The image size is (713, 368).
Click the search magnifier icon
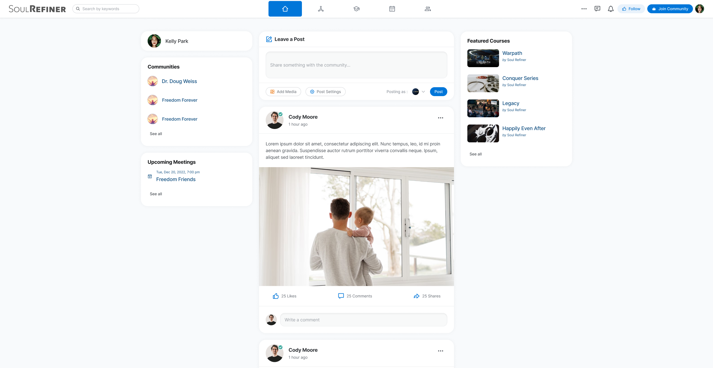pyautogui.click(x=78, y=9)
